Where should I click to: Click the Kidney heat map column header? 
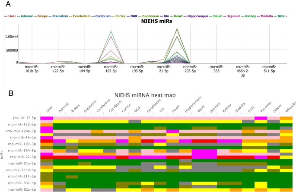[227, 108]
